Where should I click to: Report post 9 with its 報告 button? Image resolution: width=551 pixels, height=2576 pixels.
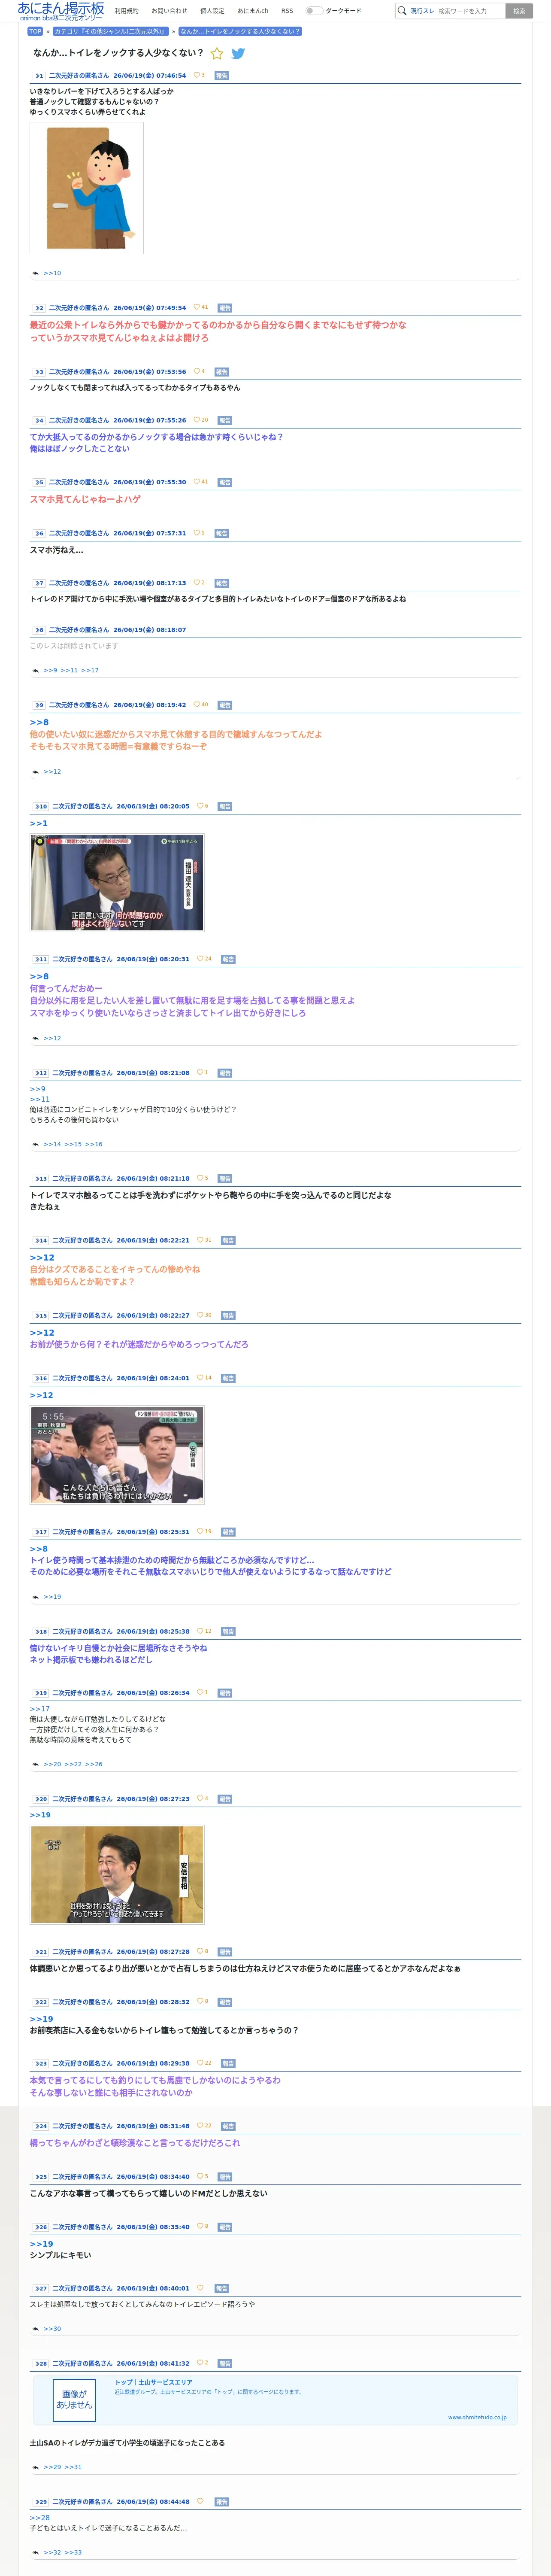225,706
